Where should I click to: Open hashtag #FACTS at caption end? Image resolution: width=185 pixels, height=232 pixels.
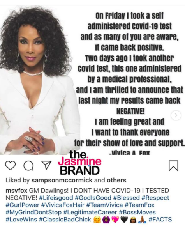pos(160,220)
